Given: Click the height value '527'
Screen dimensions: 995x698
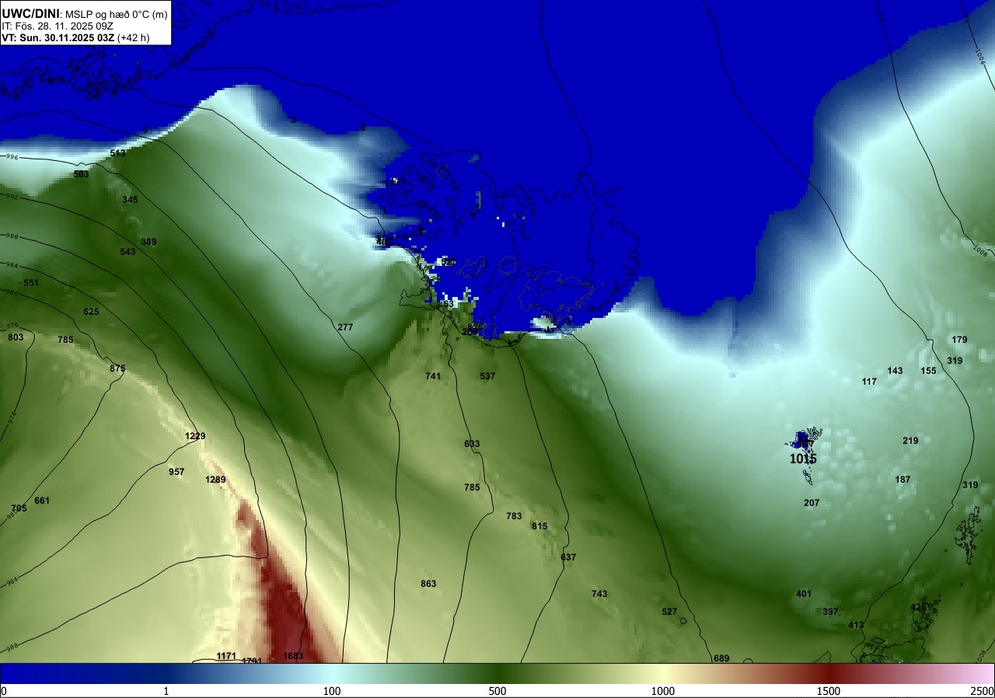Looking at the screenshot, I should point(669,612).
